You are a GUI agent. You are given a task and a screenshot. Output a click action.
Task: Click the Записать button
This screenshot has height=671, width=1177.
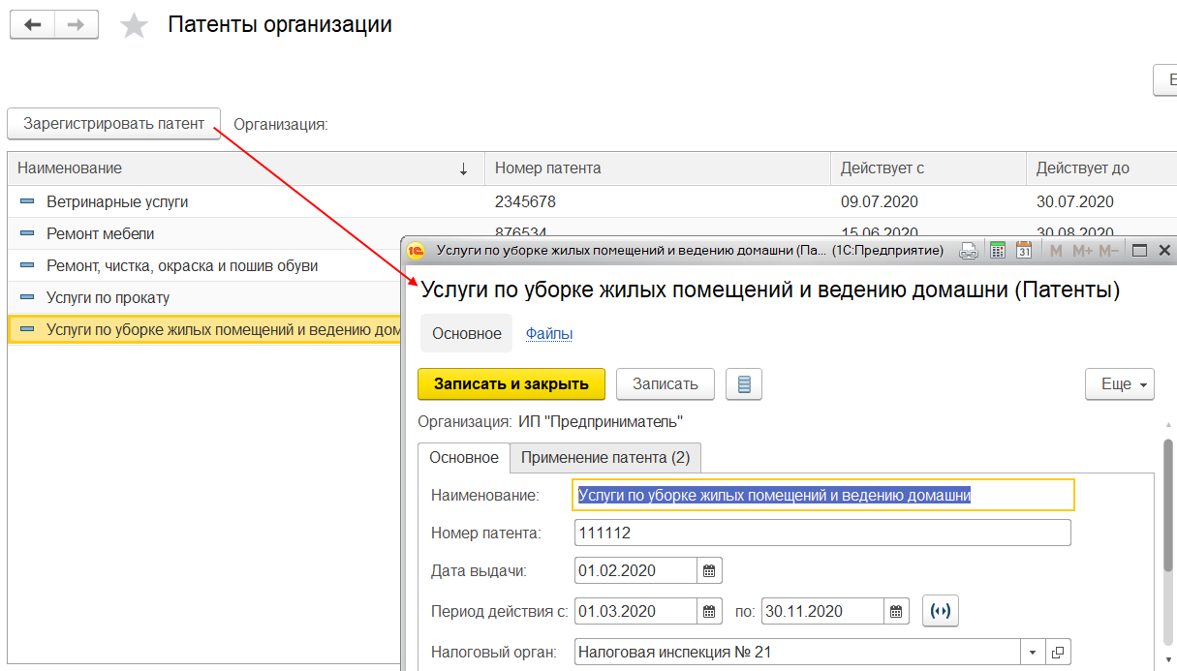pos(666,384)
